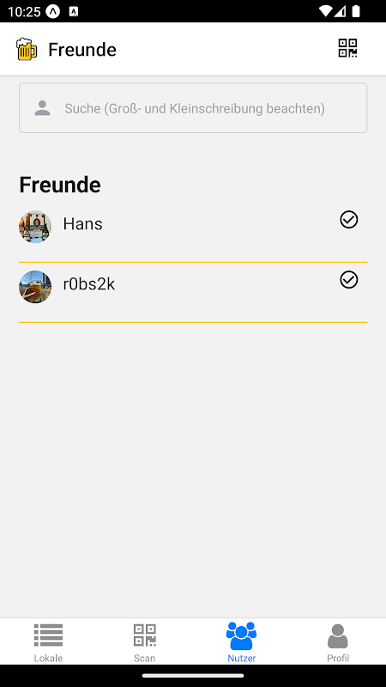Tap the beer mug app logo
This screenshot has height=687, width=386.
coord(27,49)
